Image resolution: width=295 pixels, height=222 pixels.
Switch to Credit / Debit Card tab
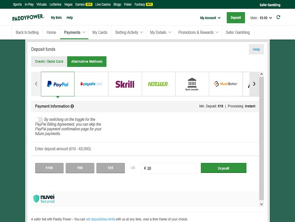tap(49, 62)
